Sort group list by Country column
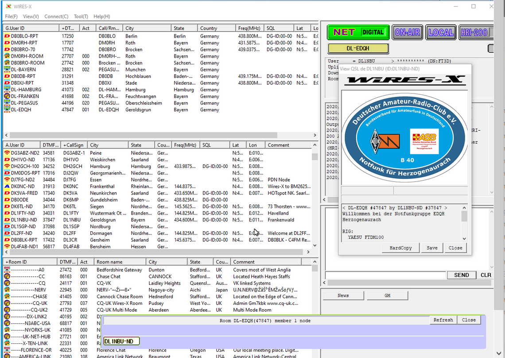Viewport: 505px width, 358px height. [x=217, y=28]
